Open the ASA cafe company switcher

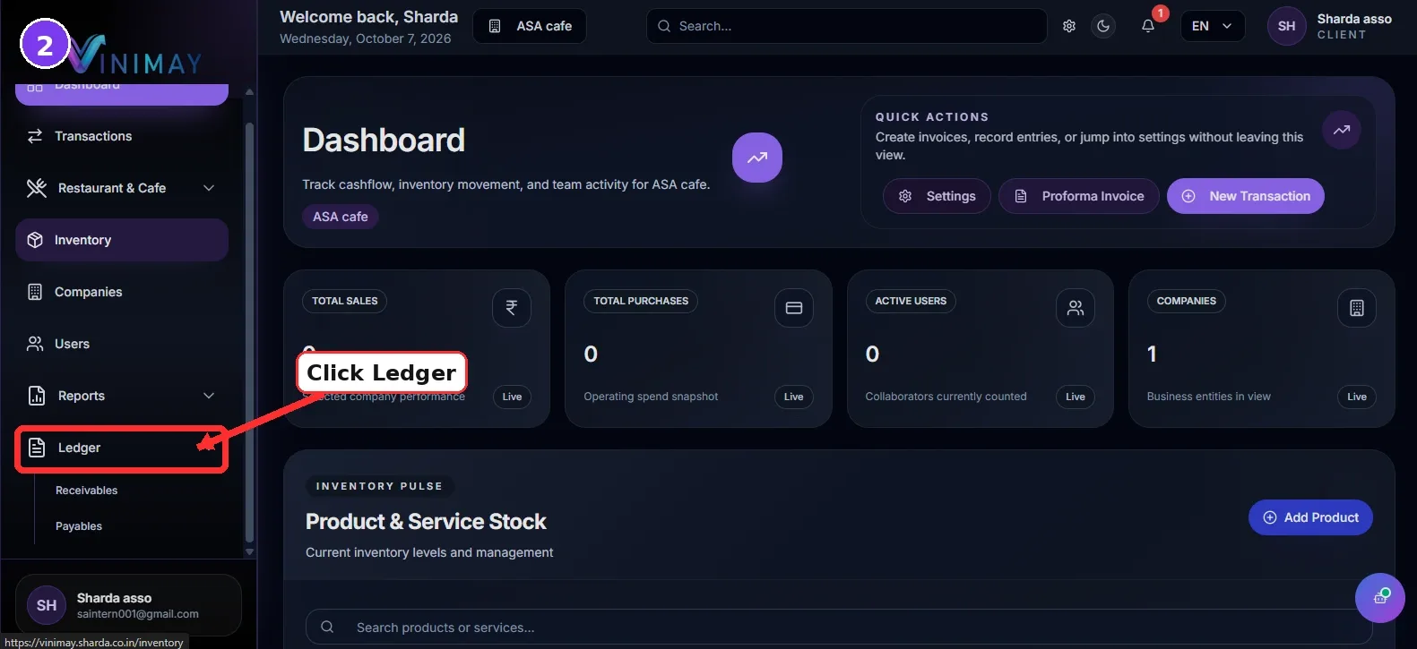pyautogui.click(x=530, y=26)
